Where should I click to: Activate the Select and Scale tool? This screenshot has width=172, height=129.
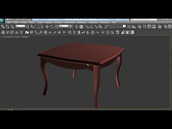tap(57, 27)
